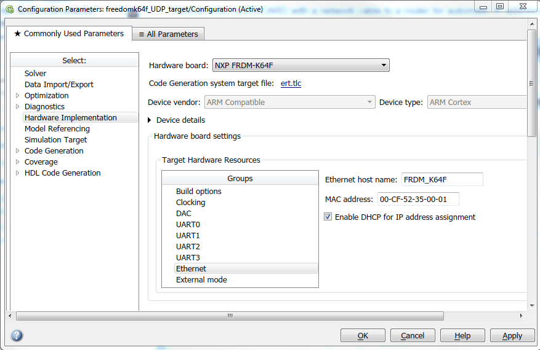Click the Apply button
540x350 pixels.
(x=512, y=335)
